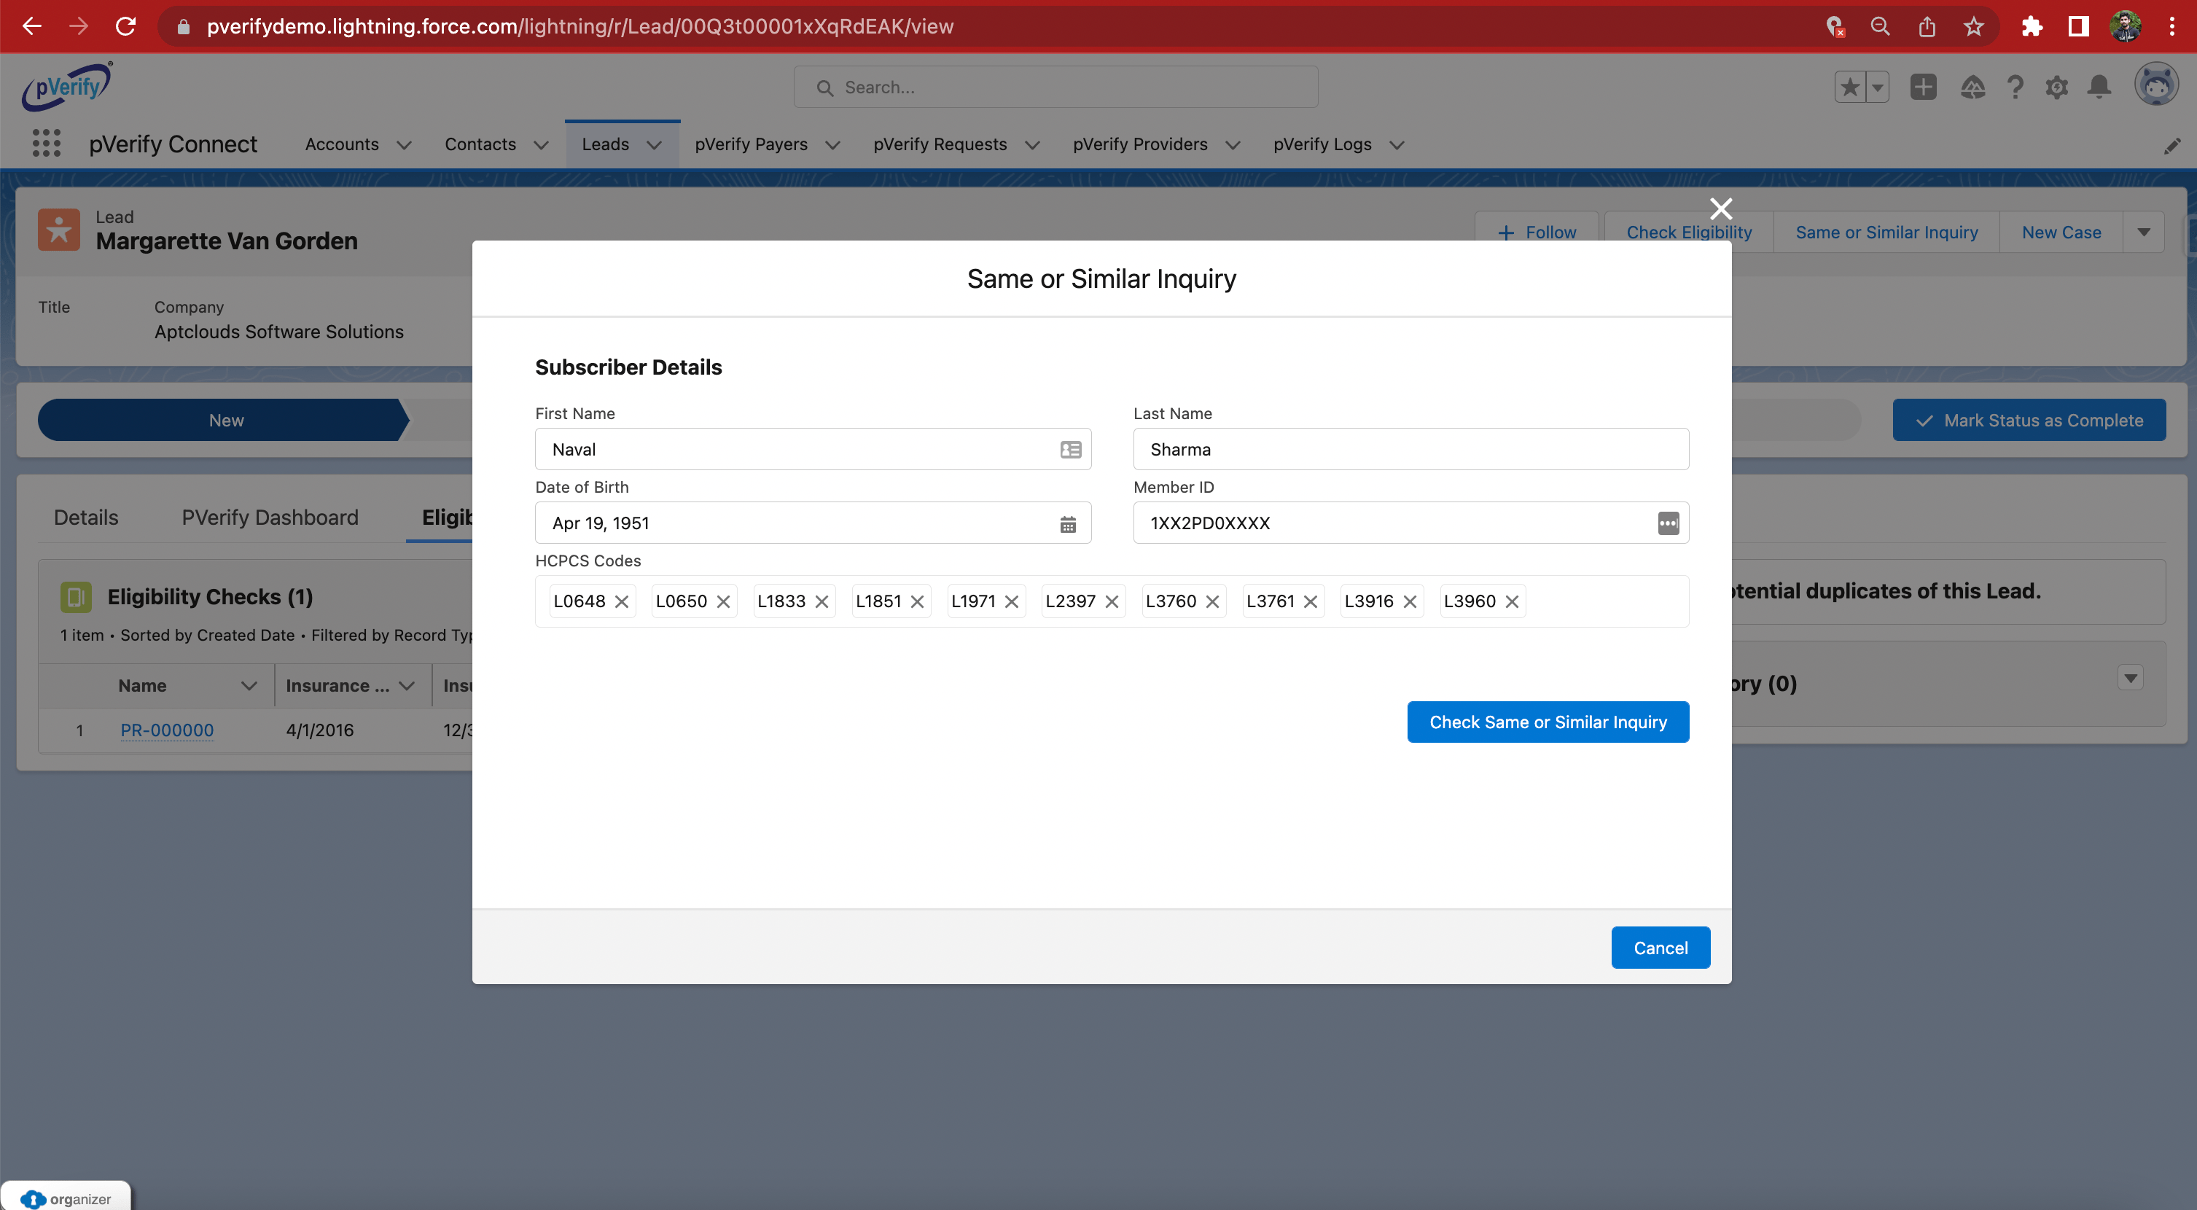This screenshot has height=1210, width=2197.
Task: Open the pVerify Payers nav item
Action: coord(751,144)
